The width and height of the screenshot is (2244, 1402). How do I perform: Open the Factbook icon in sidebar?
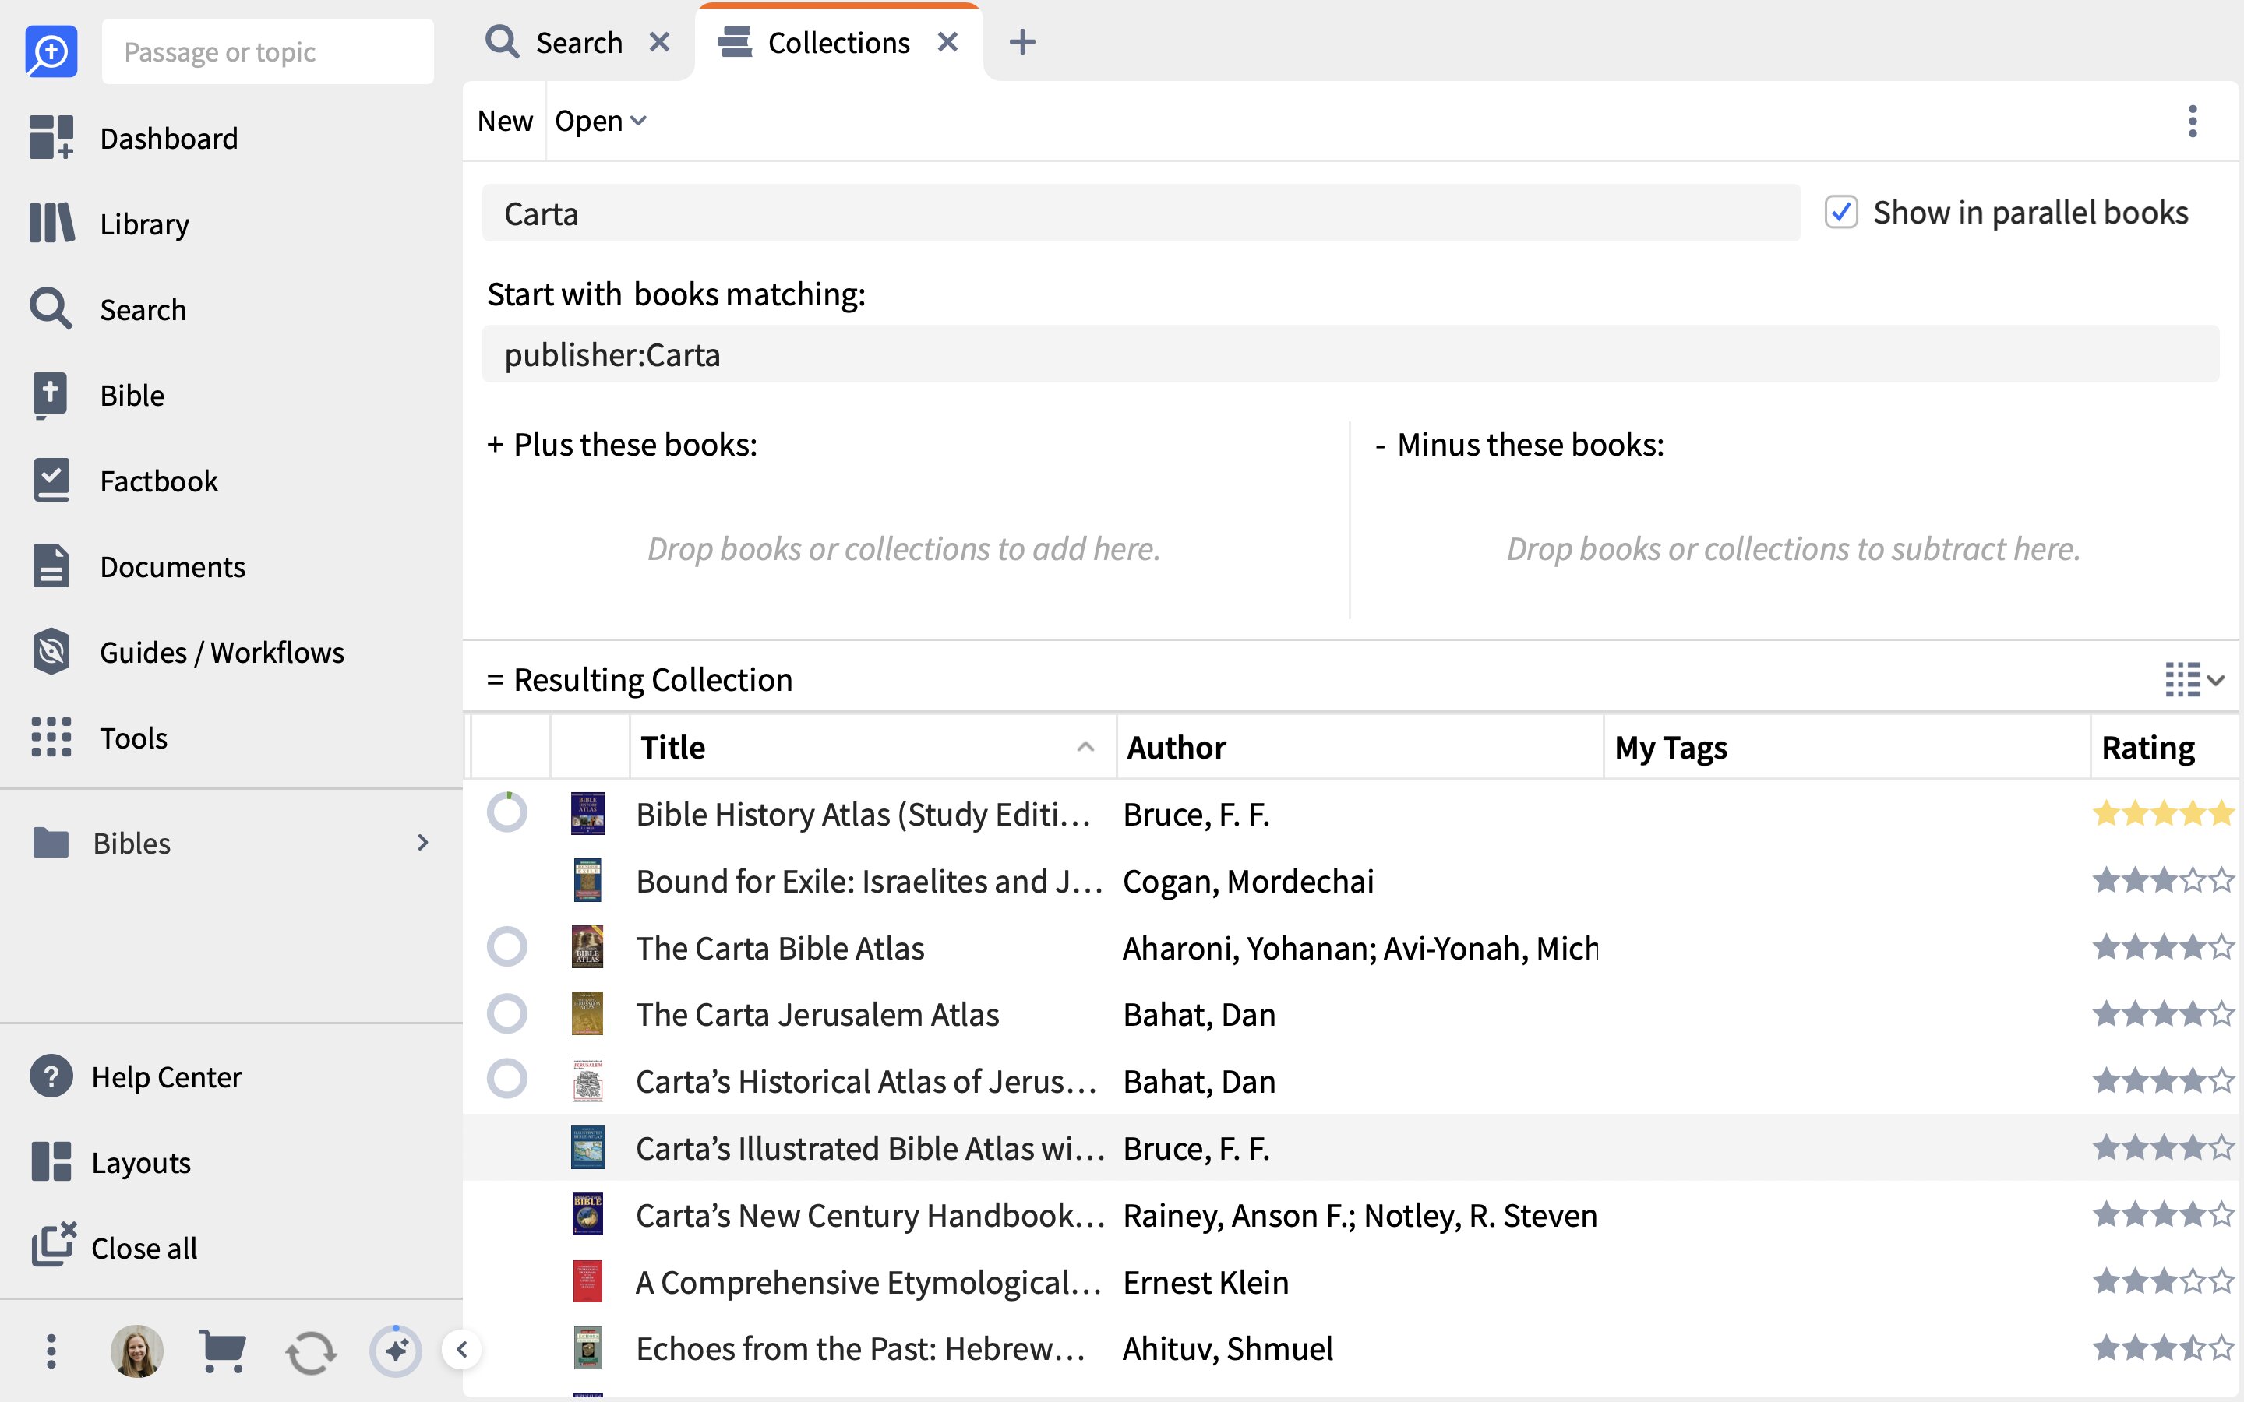(51, 481)
